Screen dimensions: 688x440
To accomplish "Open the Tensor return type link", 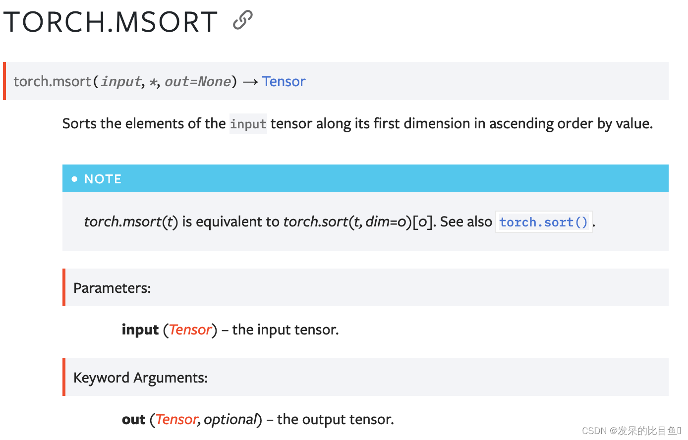I will (x=284, y=81).
